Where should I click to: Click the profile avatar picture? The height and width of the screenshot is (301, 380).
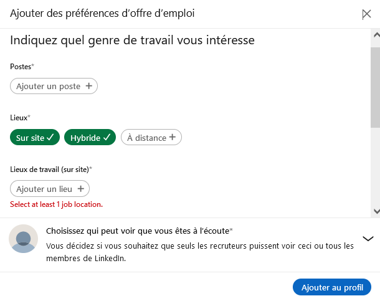click(x=24, y=239)
